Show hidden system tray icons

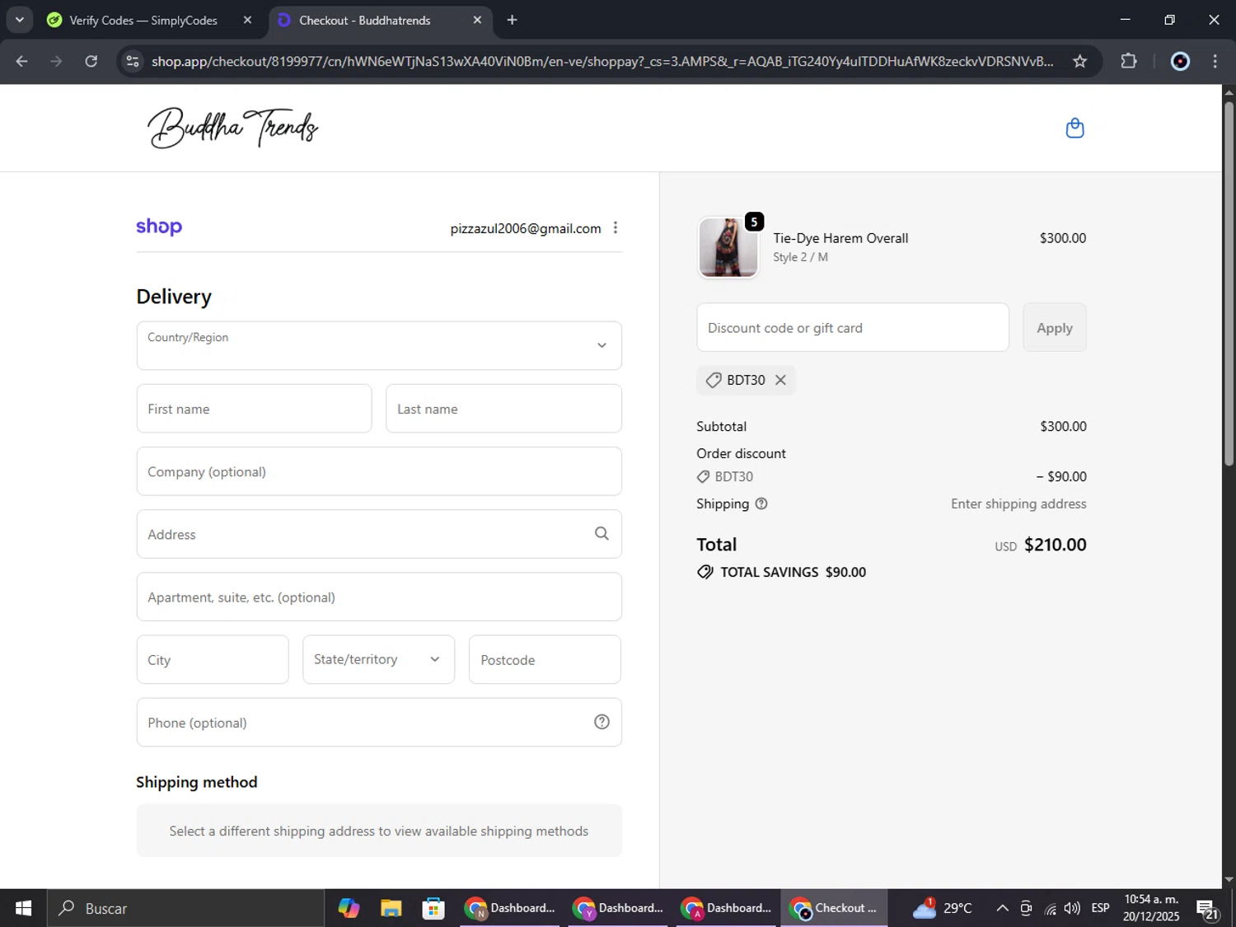1002,908
